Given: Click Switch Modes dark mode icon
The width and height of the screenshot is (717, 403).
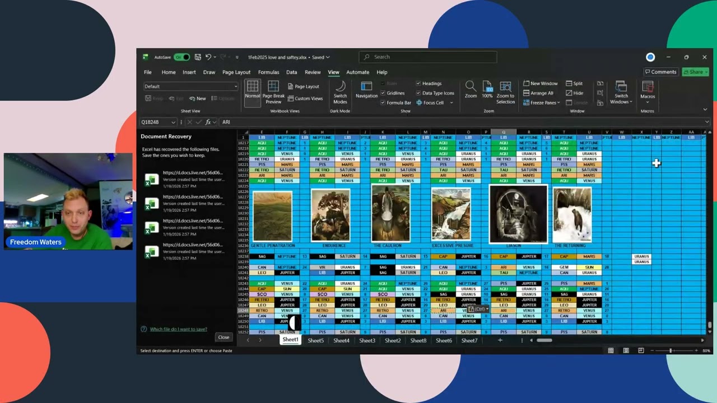Looking at the screenshot, I should tap(340, 92).
